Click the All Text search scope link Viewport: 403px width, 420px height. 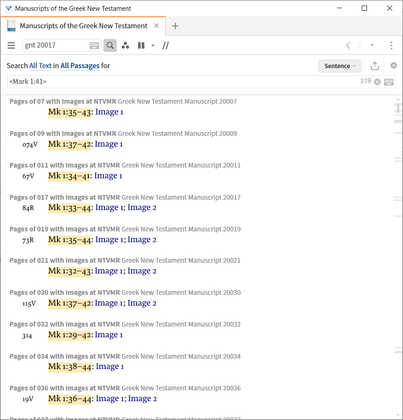[x=40, y=66]
